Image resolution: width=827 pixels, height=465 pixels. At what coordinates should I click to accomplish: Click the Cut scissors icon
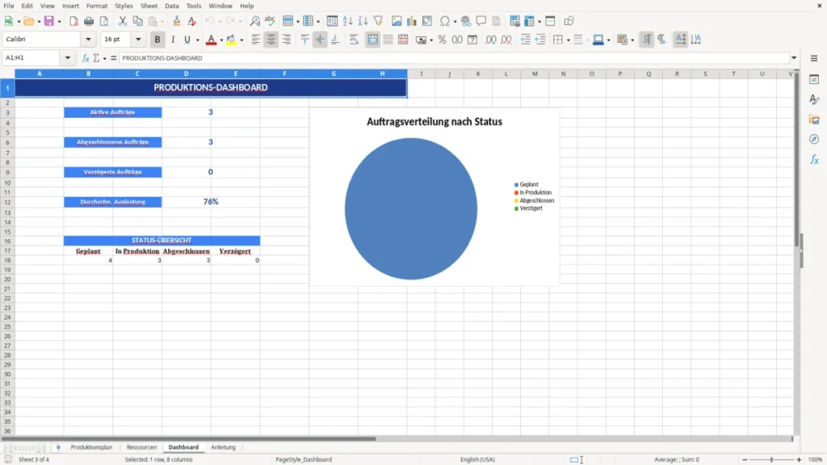tap(123, 21)
